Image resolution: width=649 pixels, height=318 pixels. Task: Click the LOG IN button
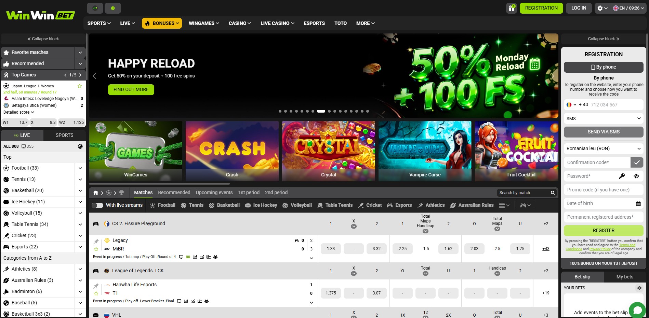click(579, 8)
